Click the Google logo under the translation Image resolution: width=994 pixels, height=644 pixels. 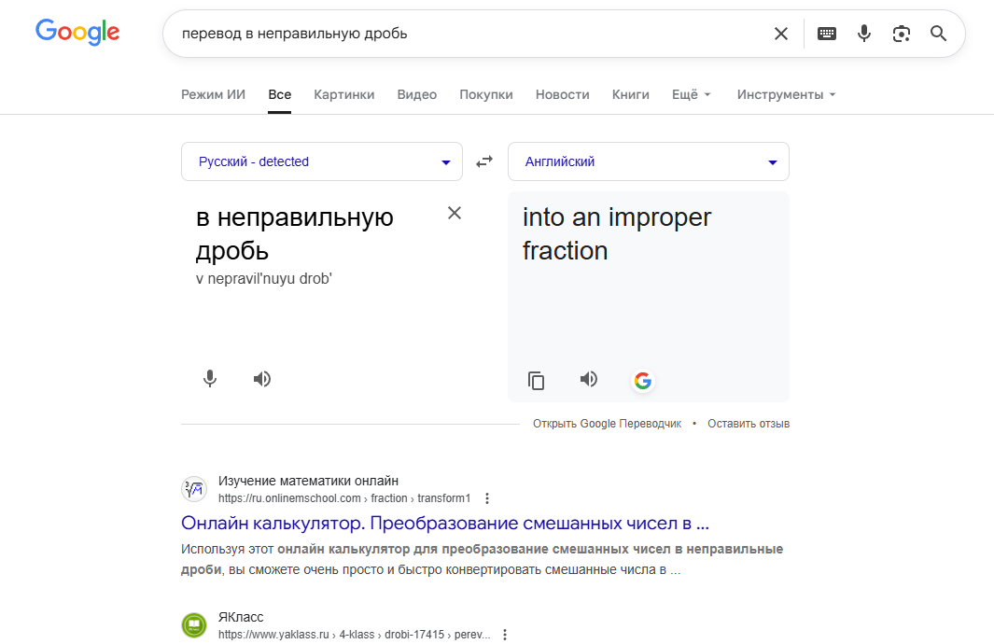642,380
